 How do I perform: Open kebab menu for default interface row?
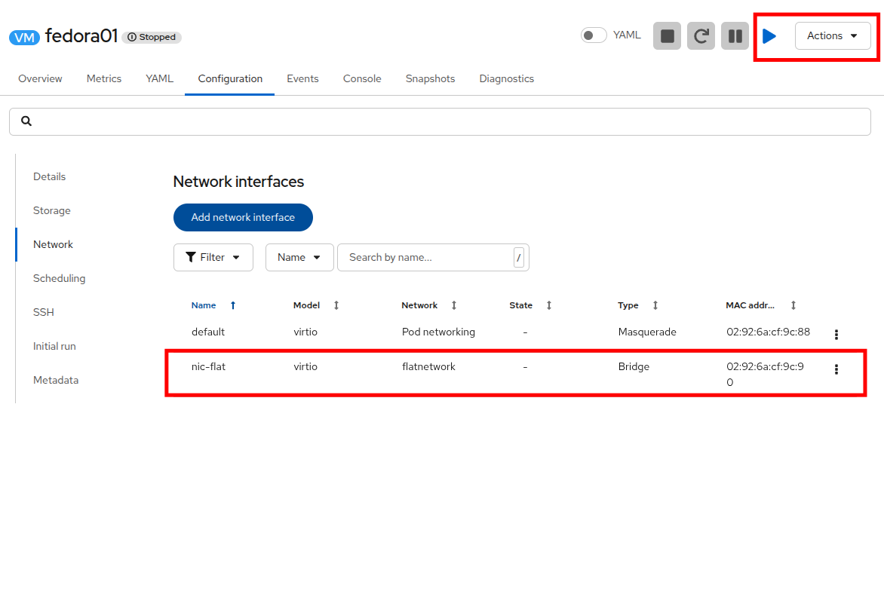coord(836,335)
